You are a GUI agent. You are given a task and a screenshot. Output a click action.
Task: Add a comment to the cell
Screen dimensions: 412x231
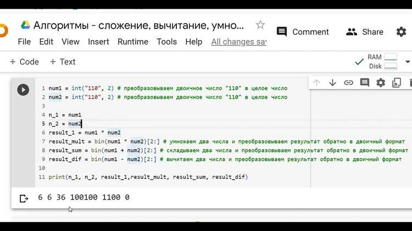point(364,83)
